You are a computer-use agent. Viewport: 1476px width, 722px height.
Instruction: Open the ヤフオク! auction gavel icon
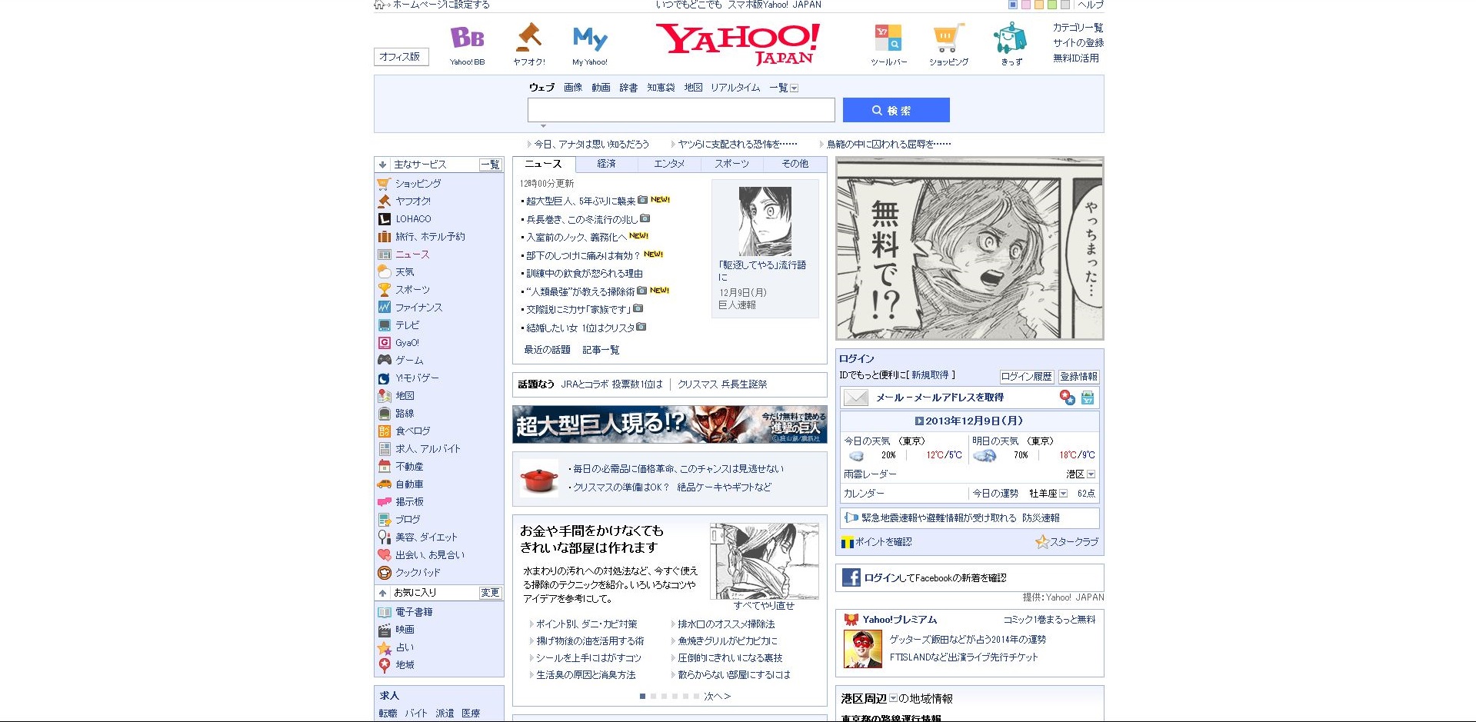click(528, 38)
